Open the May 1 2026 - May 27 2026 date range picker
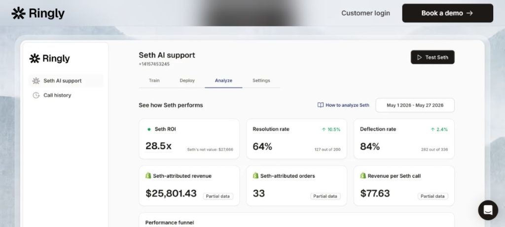Viewport: 505px width, 227px height. coord(415,105)
